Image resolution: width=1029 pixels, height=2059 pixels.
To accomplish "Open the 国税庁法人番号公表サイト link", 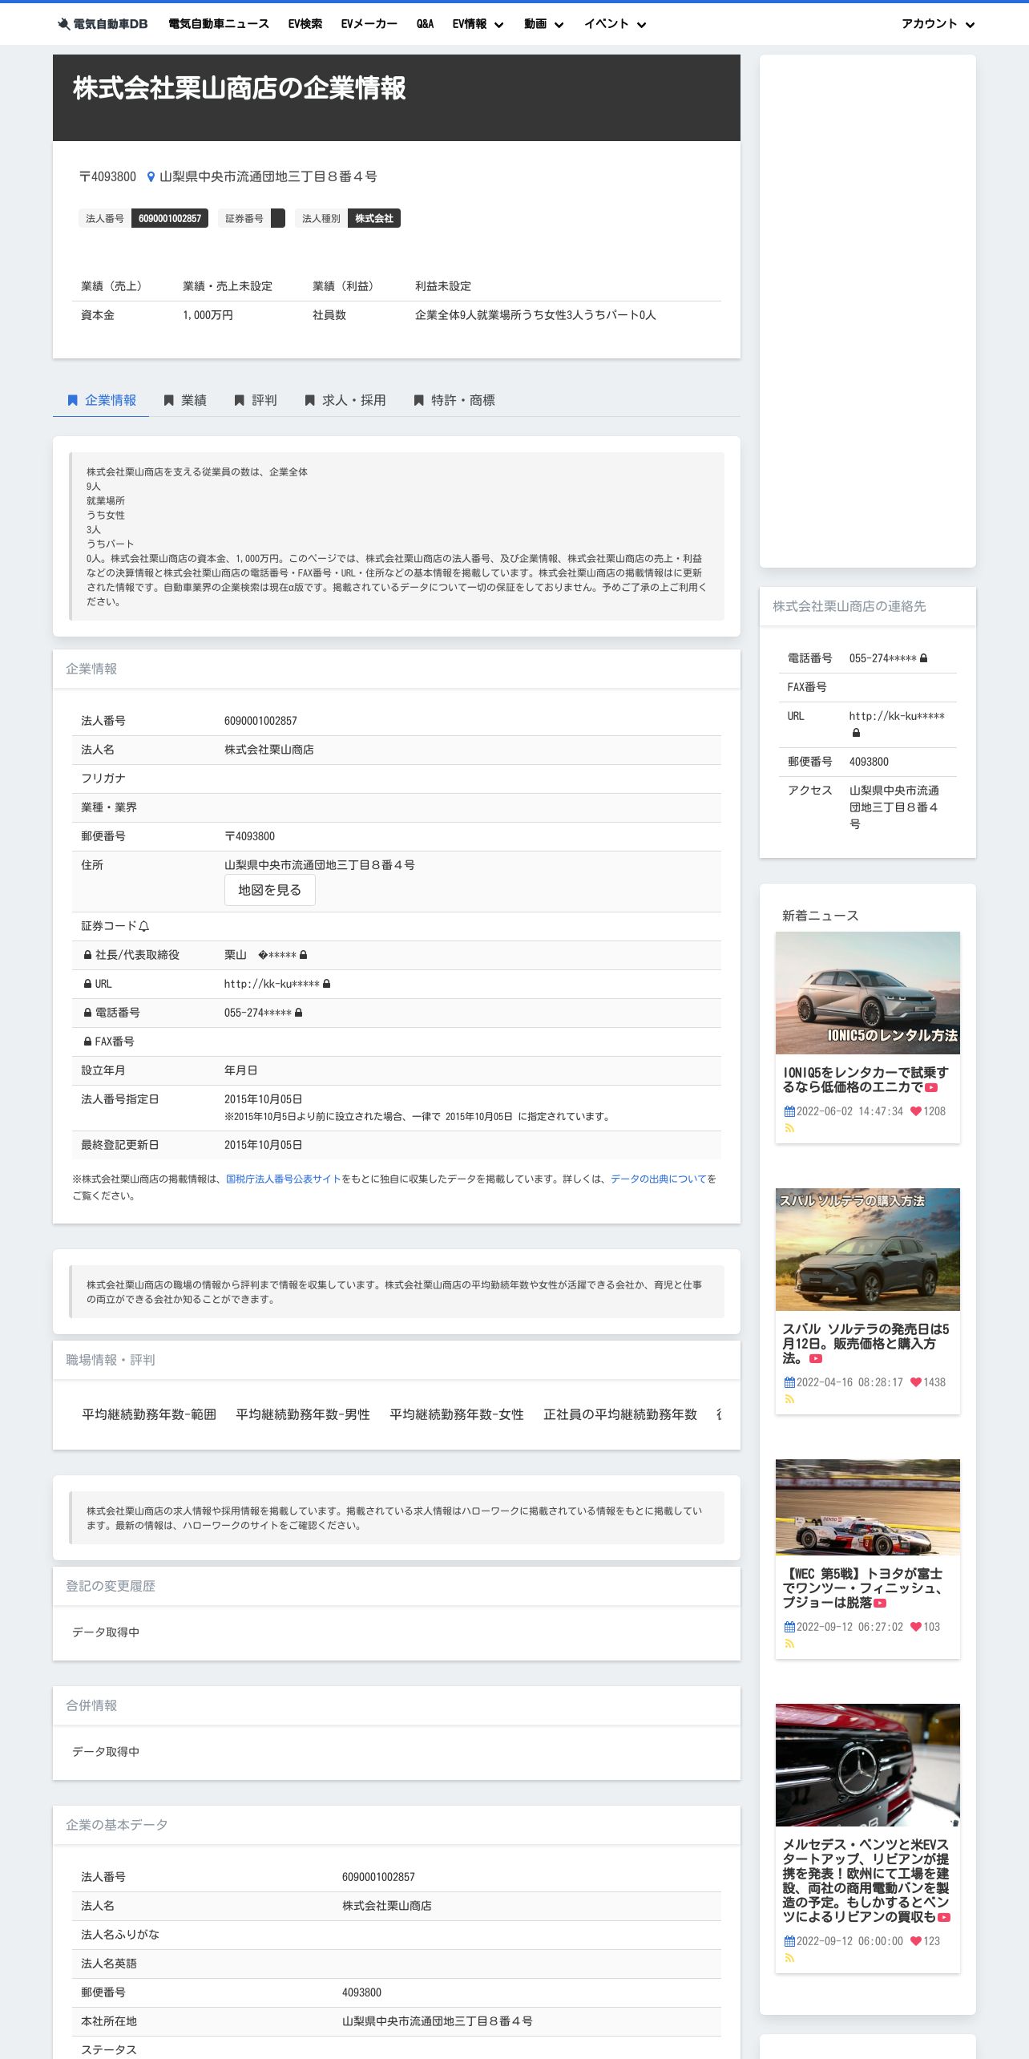I will (284, 1179).
